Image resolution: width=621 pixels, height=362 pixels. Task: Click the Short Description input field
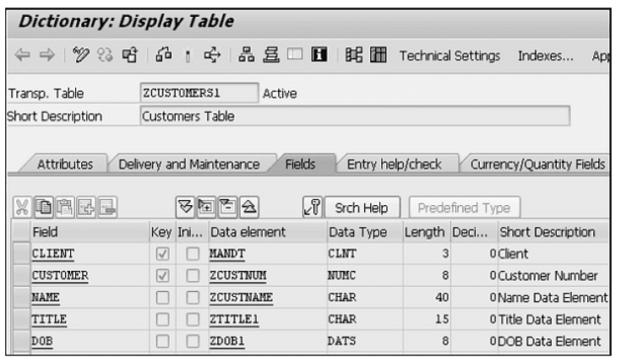click(354, 116)
